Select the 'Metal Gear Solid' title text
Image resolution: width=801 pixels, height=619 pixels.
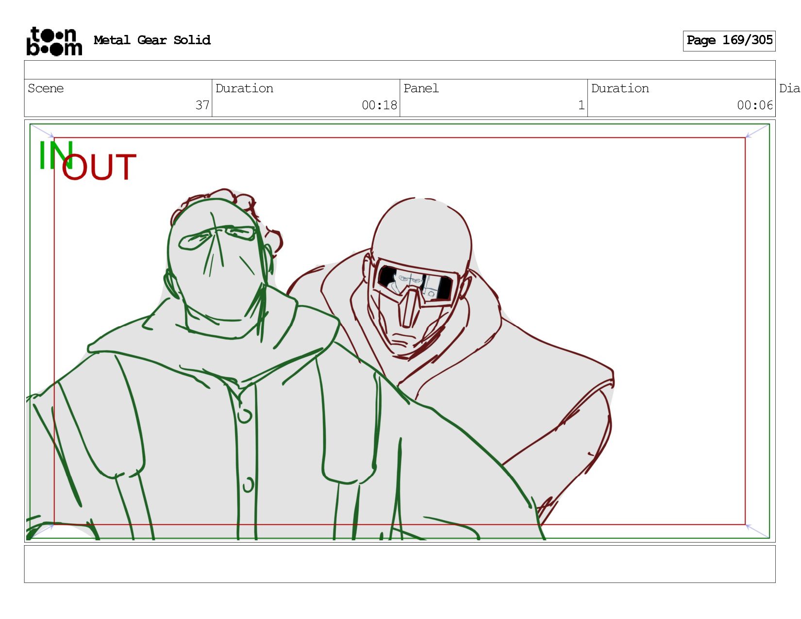(152, 40)
